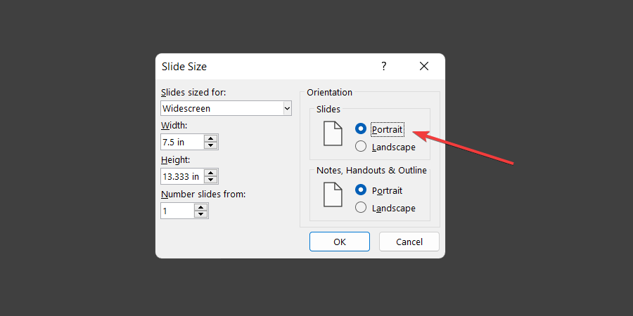Decrease Number slides from with the down arrow

tap(200, 214)
